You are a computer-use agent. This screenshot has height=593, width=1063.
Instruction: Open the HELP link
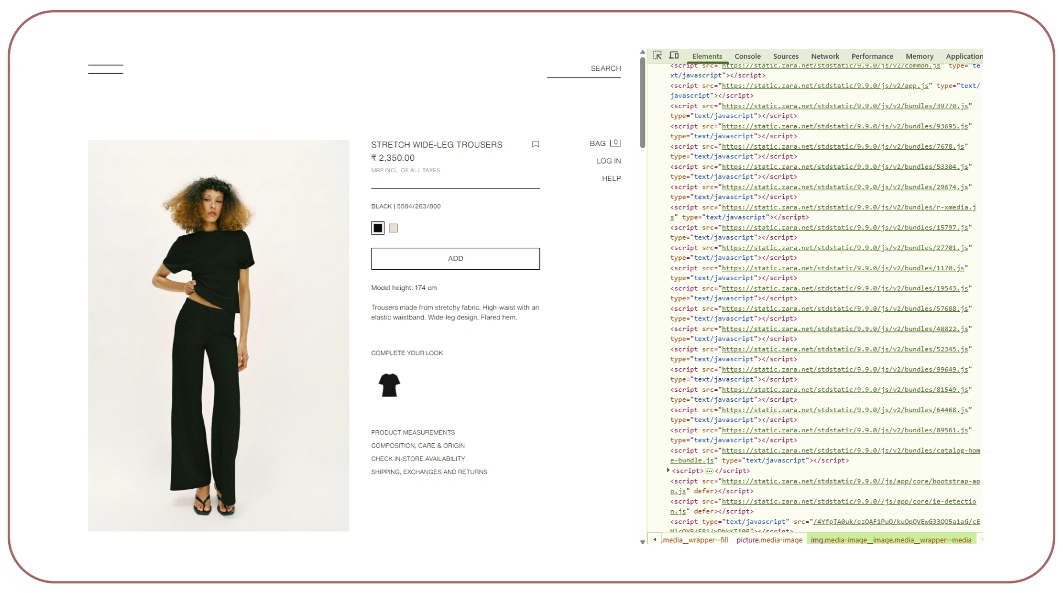coord(611,179)
